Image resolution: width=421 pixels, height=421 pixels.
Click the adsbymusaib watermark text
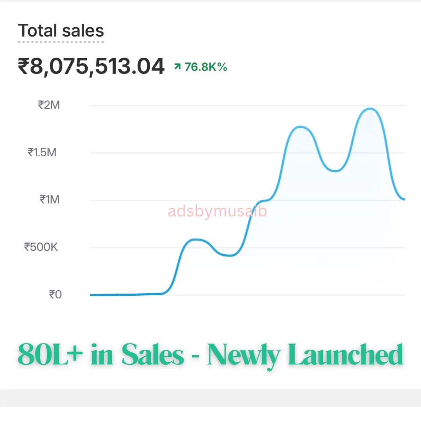point(217,211)
